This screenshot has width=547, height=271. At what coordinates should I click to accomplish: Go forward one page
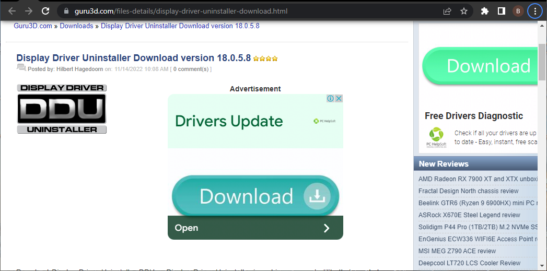[x=29, y=11]
